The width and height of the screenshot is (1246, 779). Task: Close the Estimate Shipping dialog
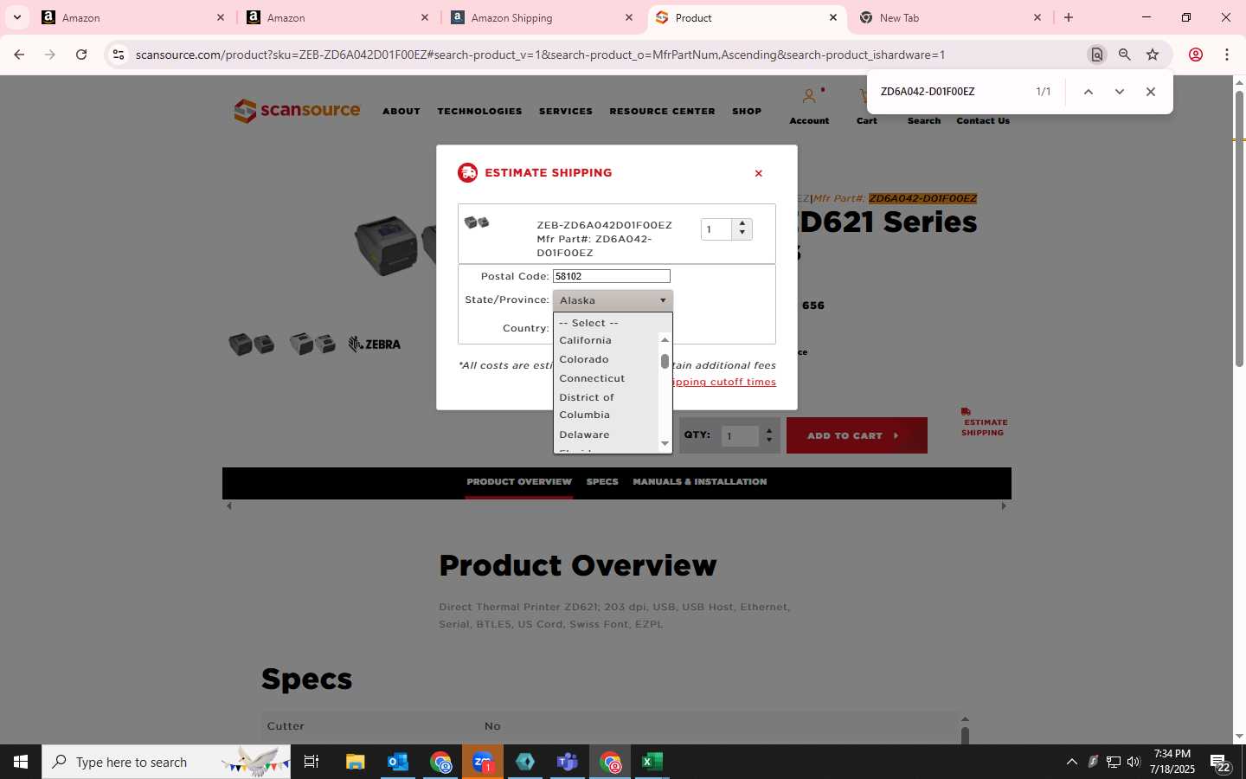[x=759, y=173]
